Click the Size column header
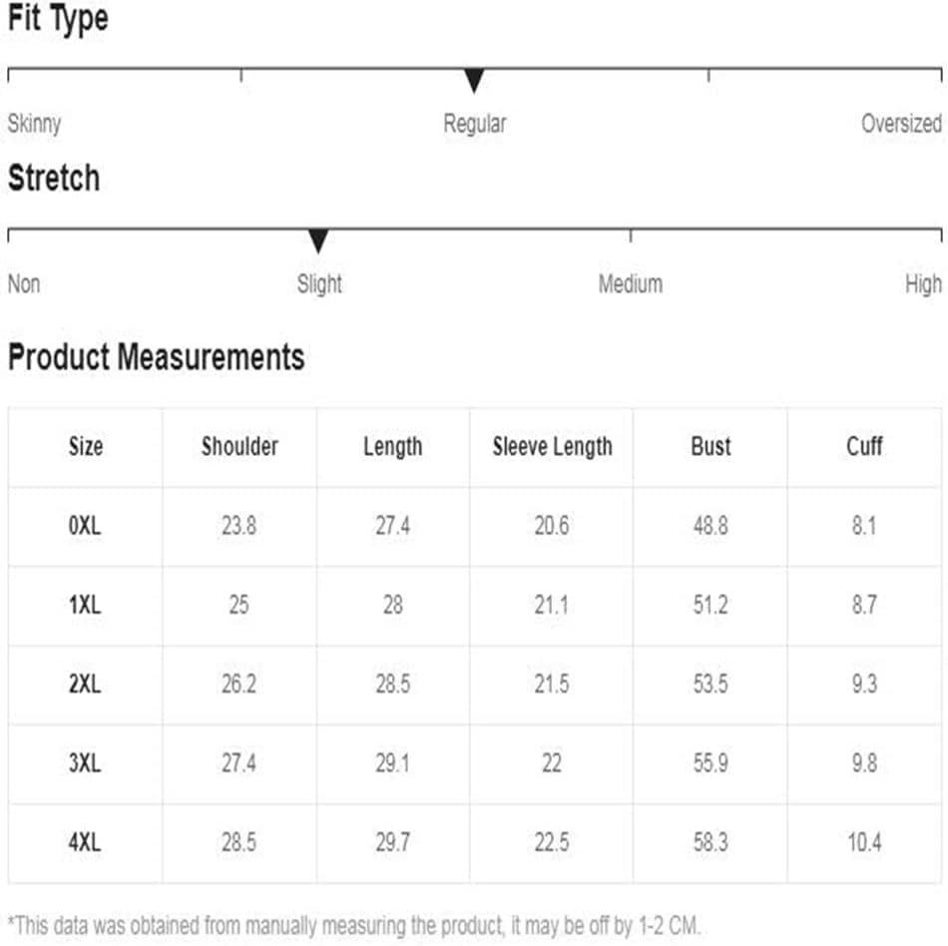 pyautogui.click(x=86, y=447)
